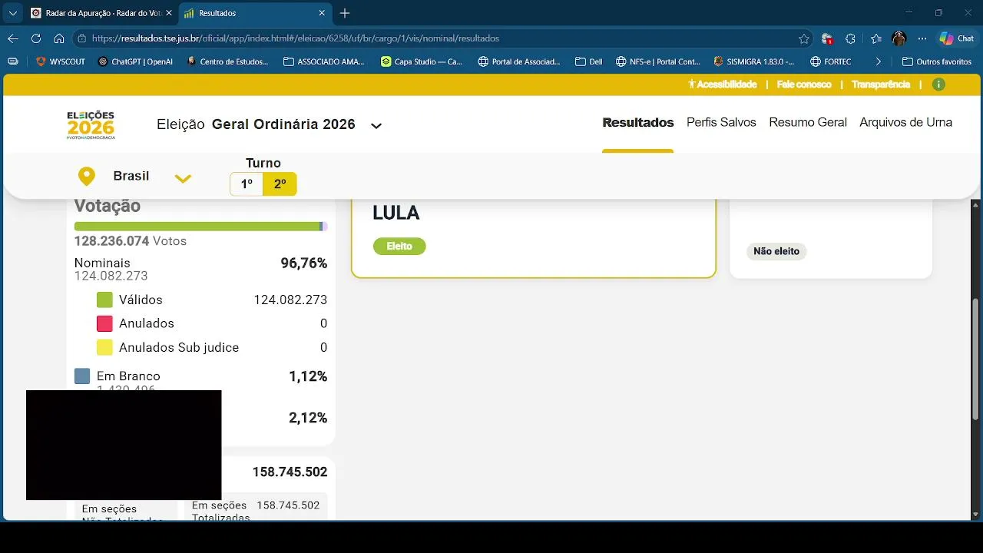Click the Eleito badge on LULA card
Image resolution: width=983 pixels, height=553 pixels.
click(399, 247)
